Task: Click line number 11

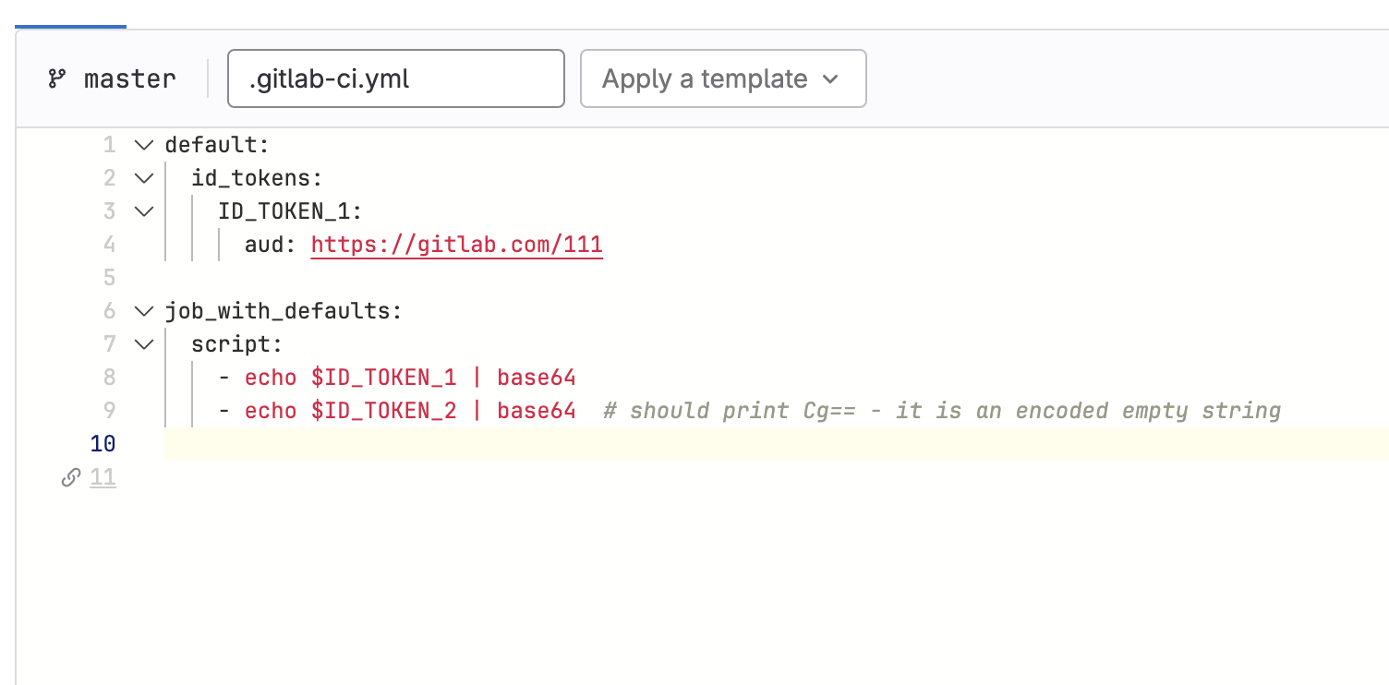Action: [x=103, y=477]
